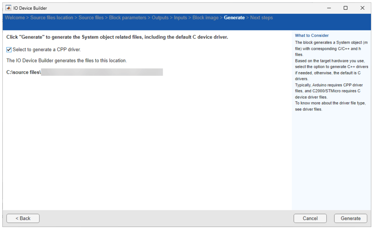The height and width of the screenshot is (228, 374).
Task: Open Block image breadcrumb step
Action: 205,18
